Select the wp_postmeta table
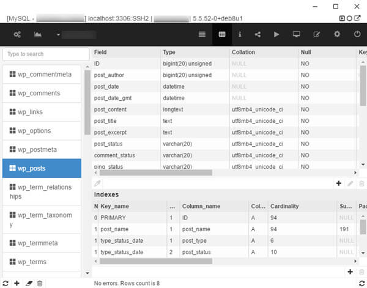Screen dimensions: 367x288 (x=42, y=149)
